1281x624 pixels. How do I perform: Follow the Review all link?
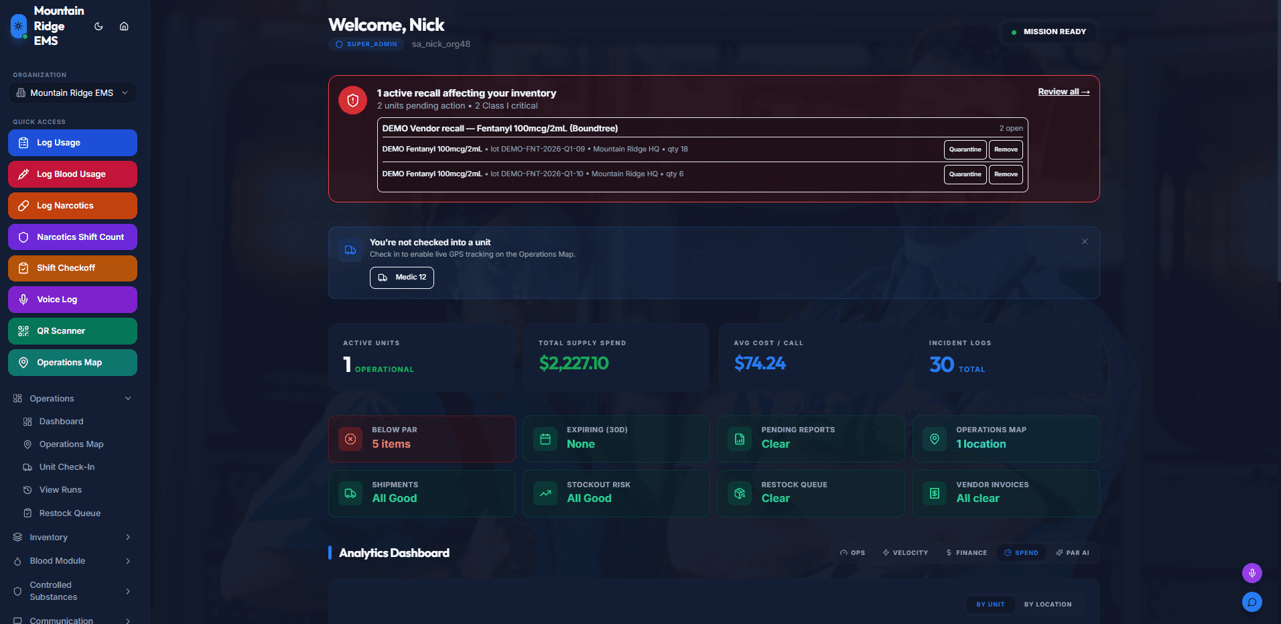tap(1064, 92)
